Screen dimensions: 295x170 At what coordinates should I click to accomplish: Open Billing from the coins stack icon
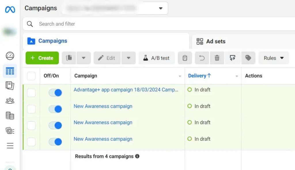(x=10, y=116)
